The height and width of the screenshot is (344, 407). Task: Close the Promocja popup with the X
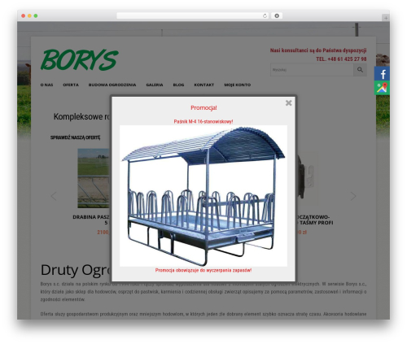[x=288, y=103]
